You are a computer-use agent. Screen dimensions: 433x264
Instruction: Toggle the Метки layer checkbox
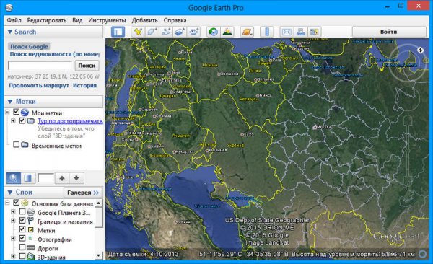point(22,229)
